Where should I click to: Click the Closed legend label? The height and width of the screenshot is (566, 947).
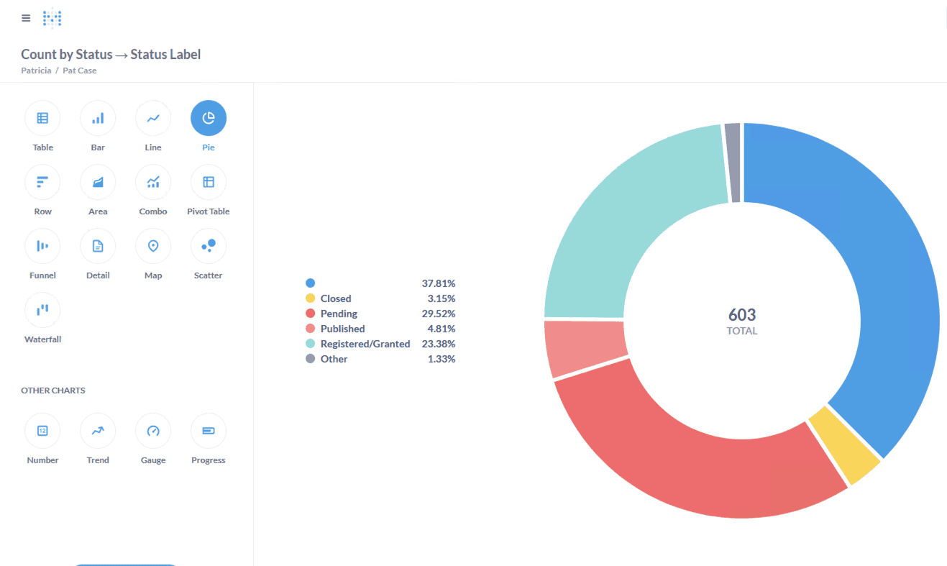pyautogui.click(x=336, y=298)
